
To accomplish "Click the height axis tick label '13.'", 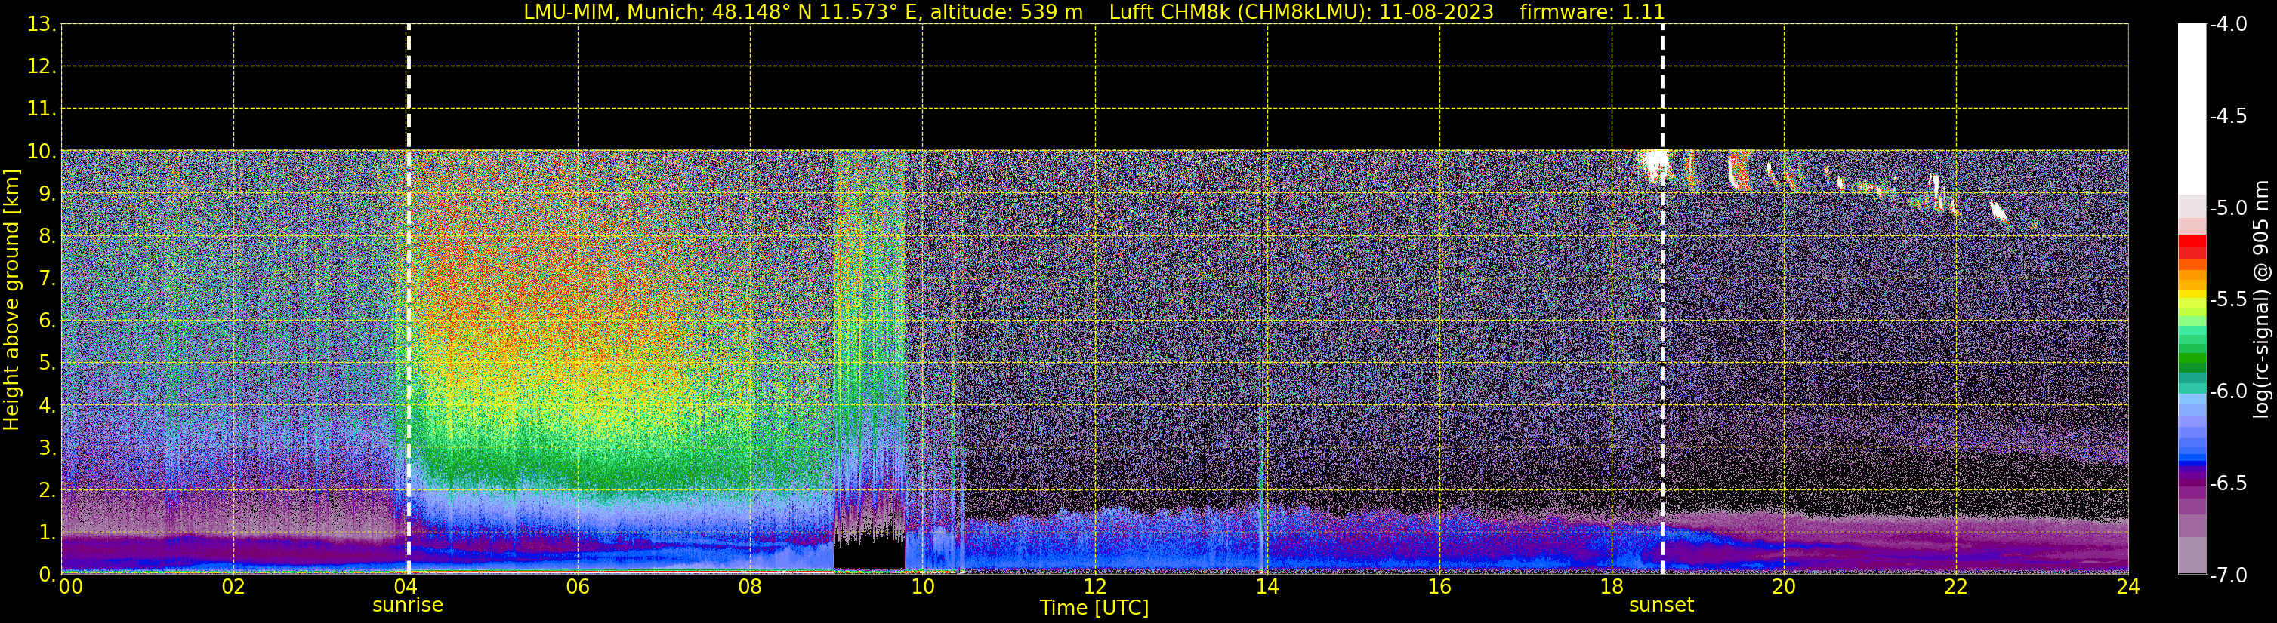I will 42,25.
